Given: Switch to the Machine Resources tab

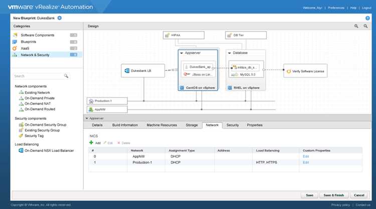Looking at the screenshot, I should [161, 125].
